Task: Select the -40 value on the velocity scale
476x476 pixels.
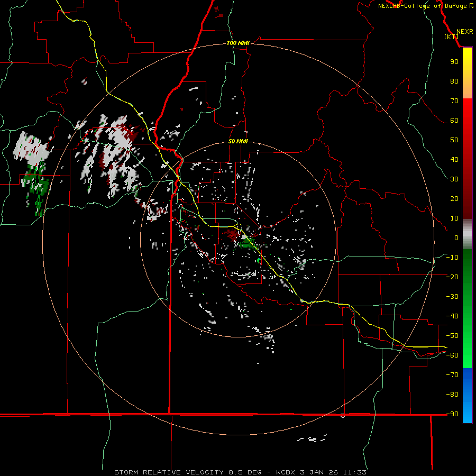Action: click(452, 316)
